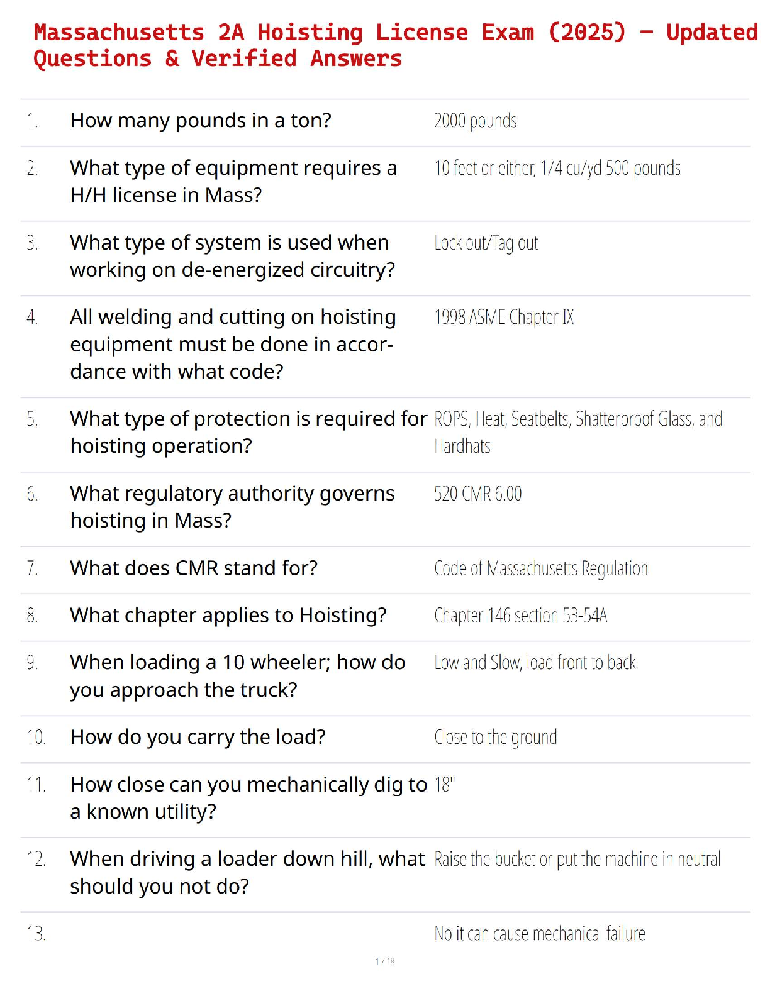Click the loader down hill question

[x=247, y=872]
